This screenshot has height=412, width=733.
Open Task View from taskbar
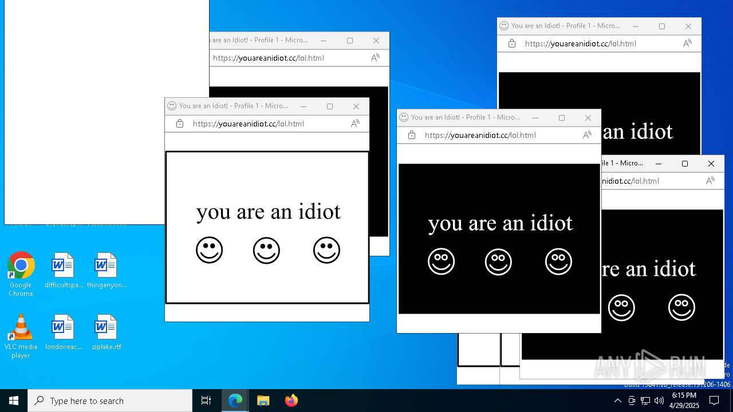(206, 401)
